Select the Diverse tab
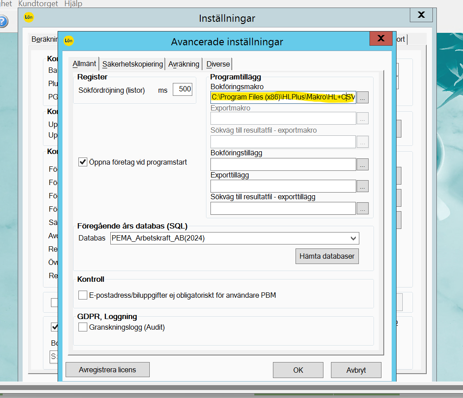463x398 pixels. [x=218, y=64]
